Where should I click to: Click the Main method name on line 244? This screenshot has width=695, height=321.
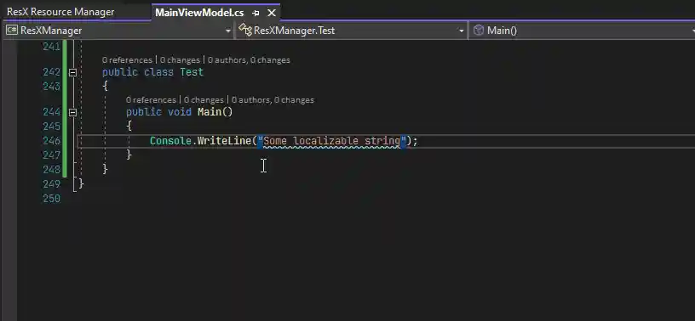pos(210,112)
